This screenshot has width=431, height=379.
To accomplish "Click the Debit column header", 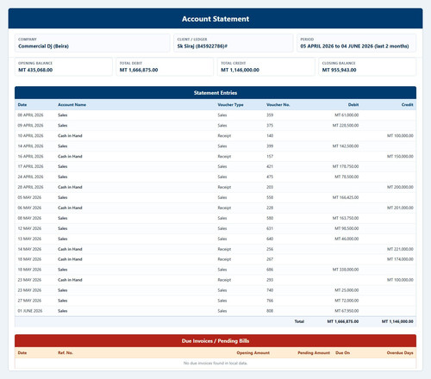I will pos(353,105).
